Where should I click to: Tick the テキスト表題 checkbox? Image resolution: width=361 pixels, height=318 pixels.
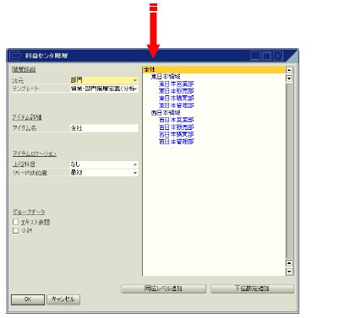pos(16,222)
